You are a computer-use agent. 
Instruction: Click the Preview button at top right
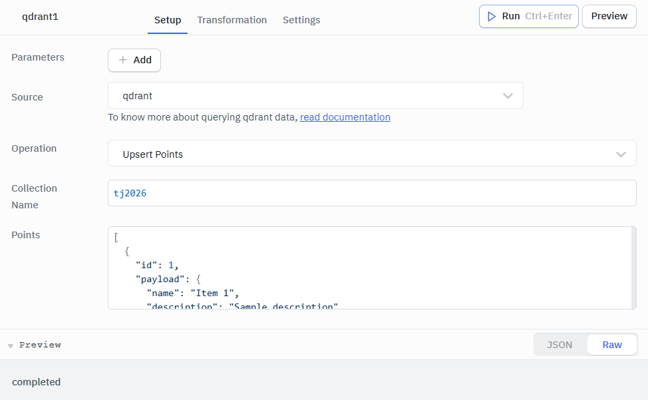[609, 17]
